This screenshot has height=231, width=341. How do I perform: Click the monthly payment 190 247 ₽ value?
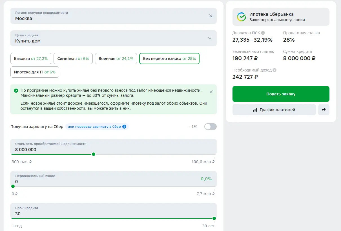245,58
